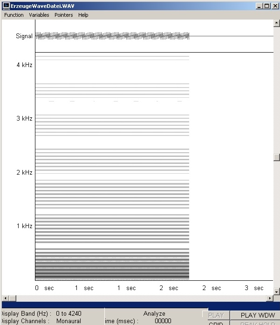Viewport: 280px width, 325px height.
Task: Click the vertical scrollbar up arrow
Action: (x=276, y=23)
